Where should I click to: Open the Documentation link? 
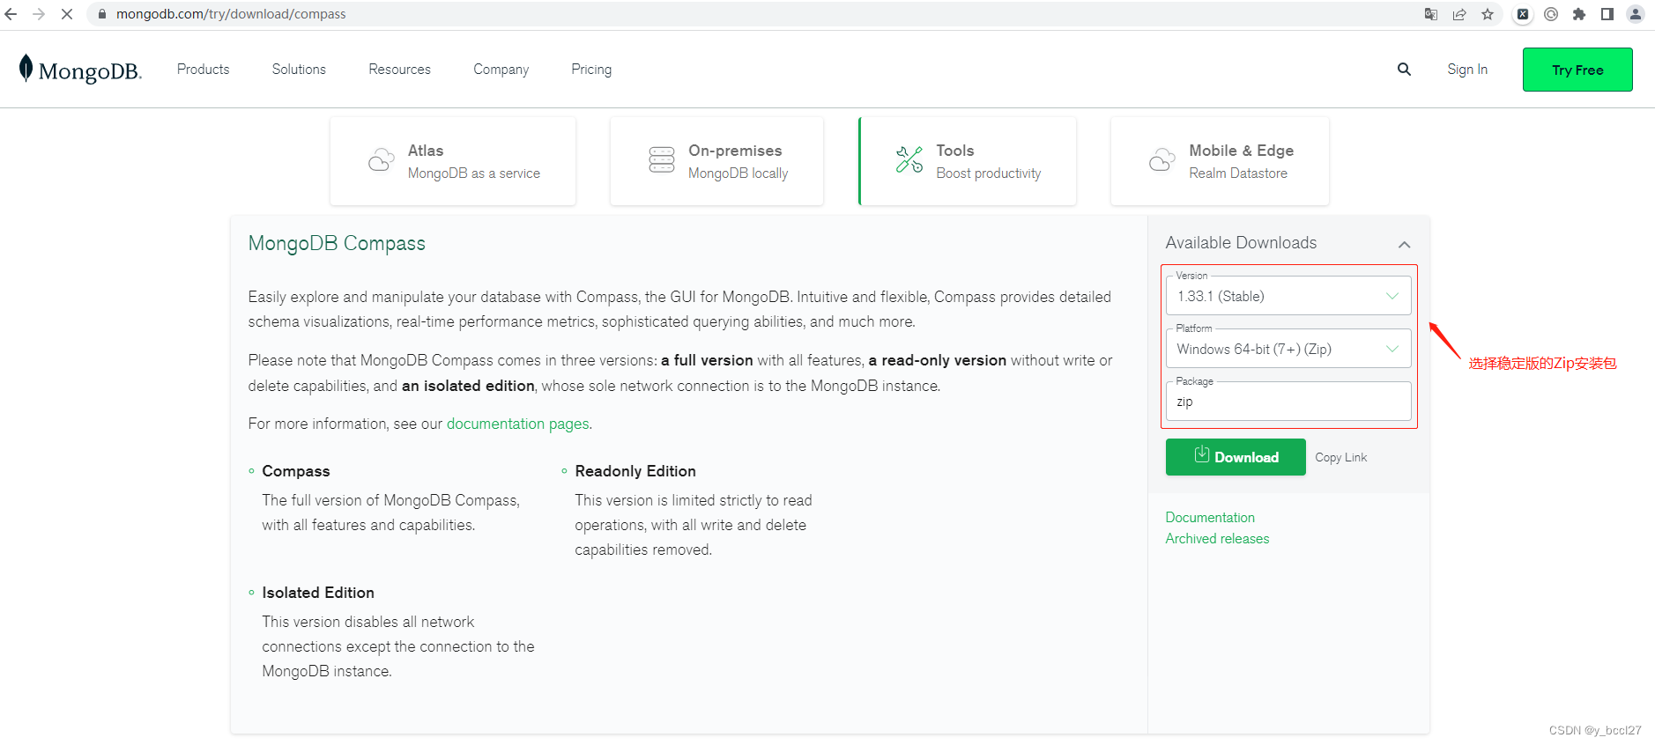pyautogui.click(x=1210, y=518)
